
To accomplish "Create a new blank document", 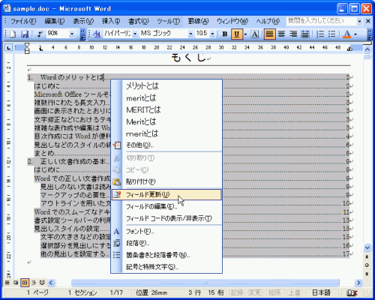I will click(x=13, y=34).
